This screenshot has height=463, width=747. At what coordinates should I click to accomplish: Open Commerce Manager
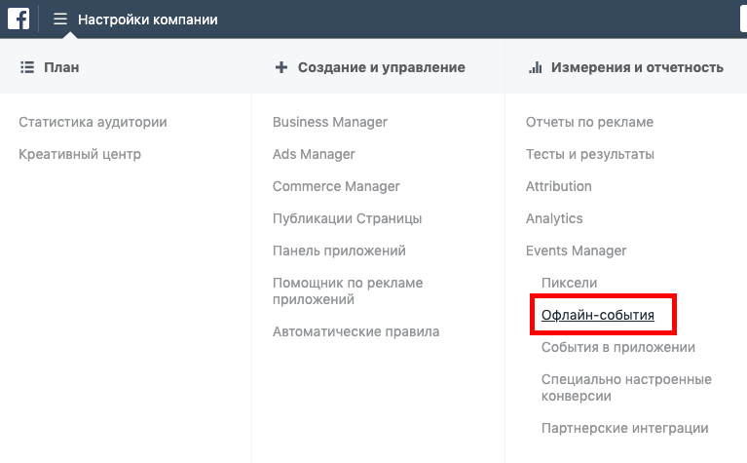(336, 186)
